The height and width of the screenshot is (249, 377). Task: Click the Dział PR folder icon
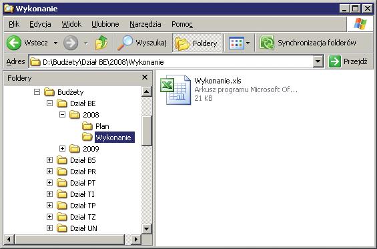62,172
